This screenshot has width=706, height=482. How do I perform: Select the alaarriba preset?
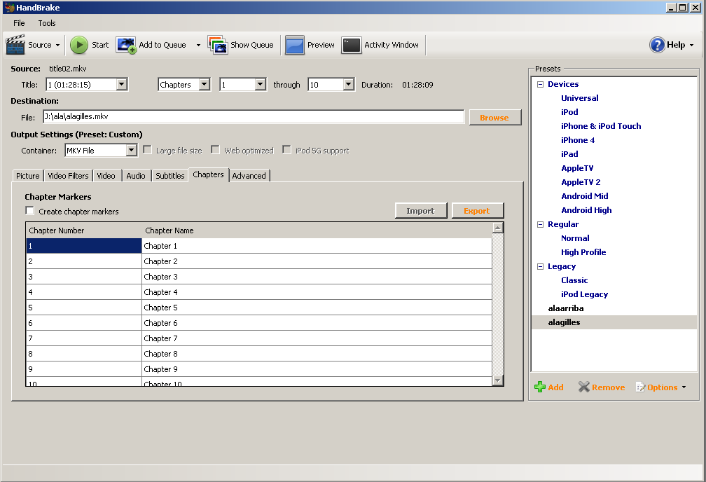(x=566, y=308)
